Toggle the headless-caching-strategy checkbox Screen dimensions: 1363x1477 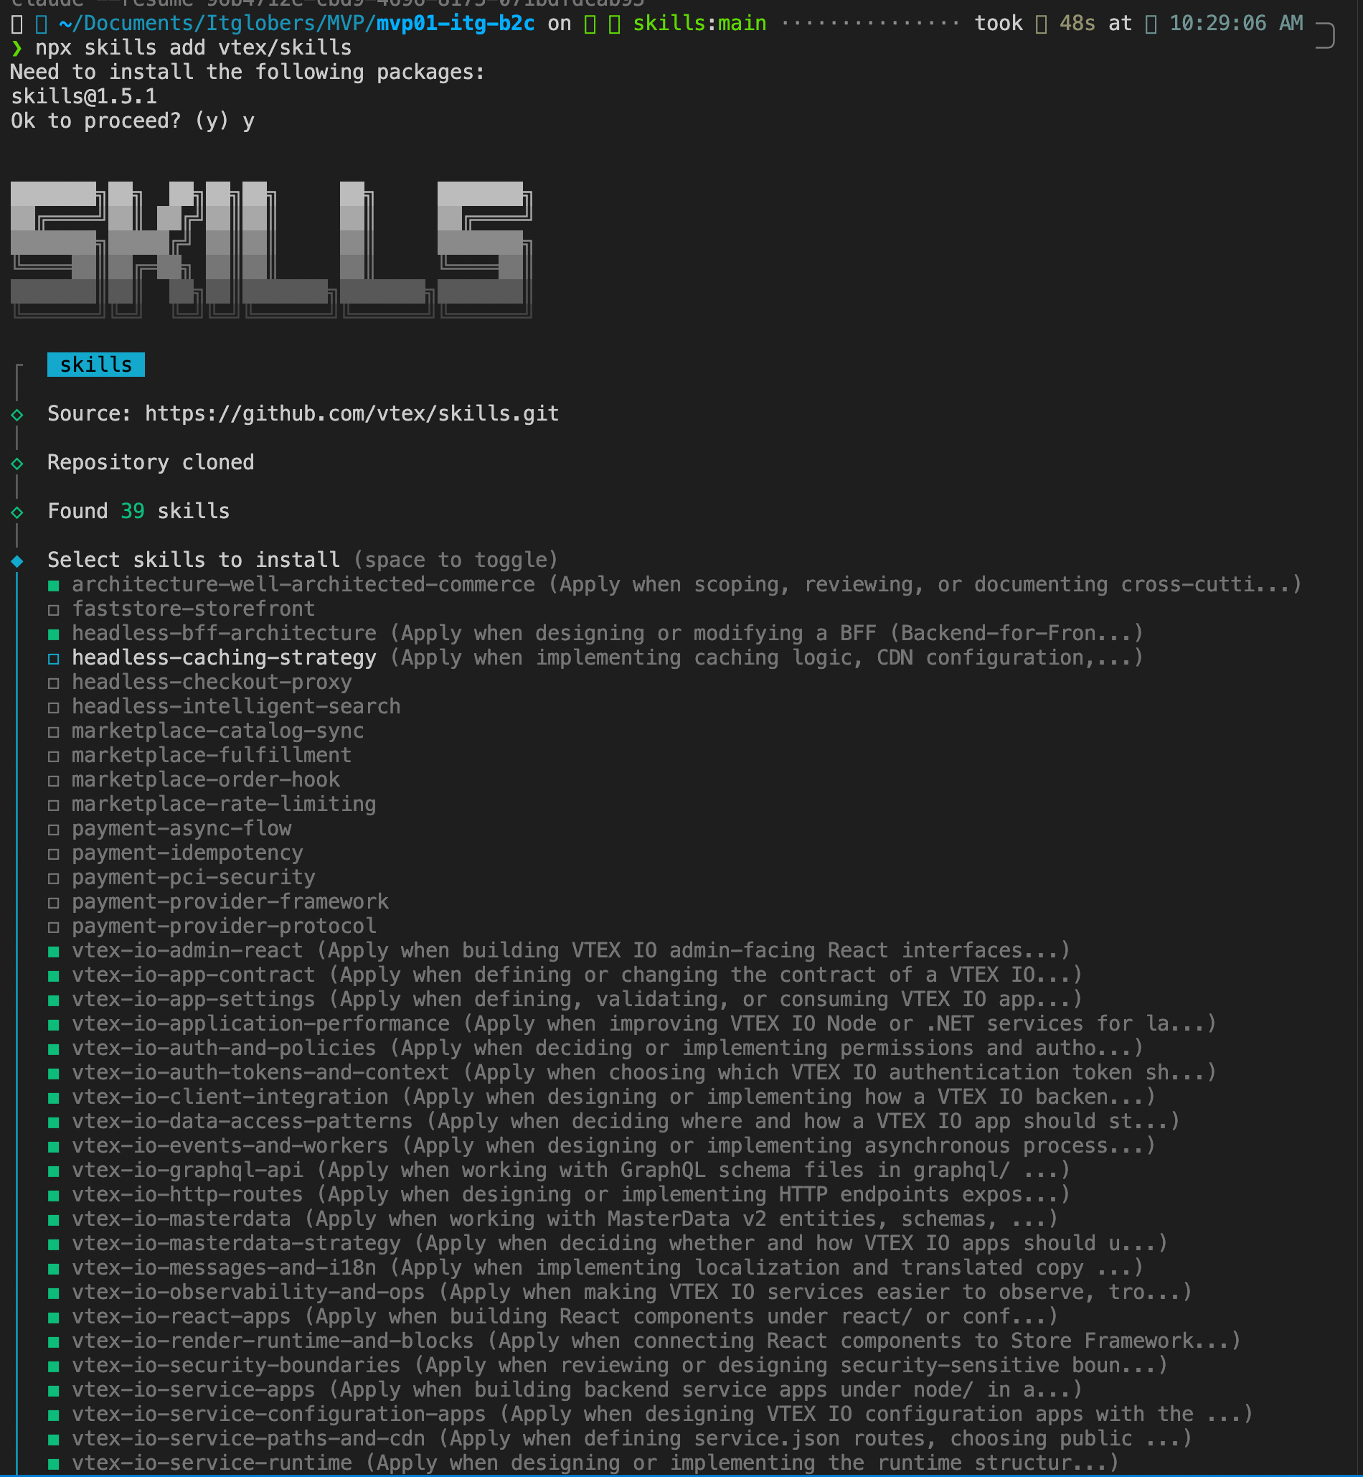point(53,659)
